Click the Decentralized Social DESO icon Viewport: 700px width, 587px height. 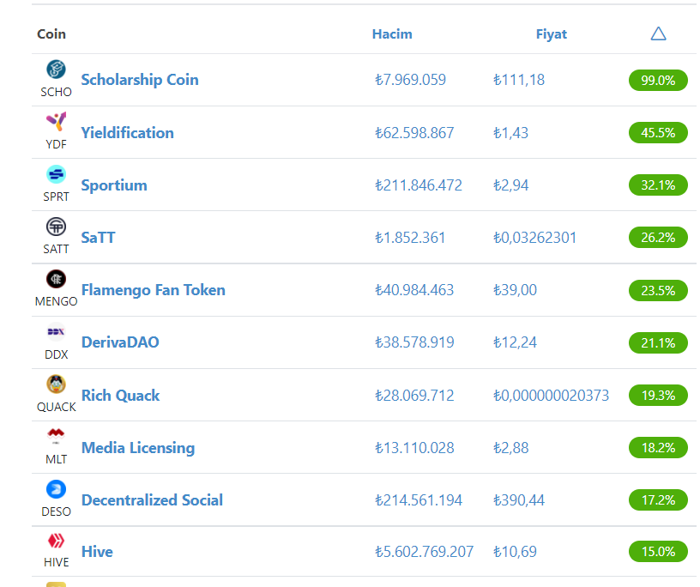point(56,489)
